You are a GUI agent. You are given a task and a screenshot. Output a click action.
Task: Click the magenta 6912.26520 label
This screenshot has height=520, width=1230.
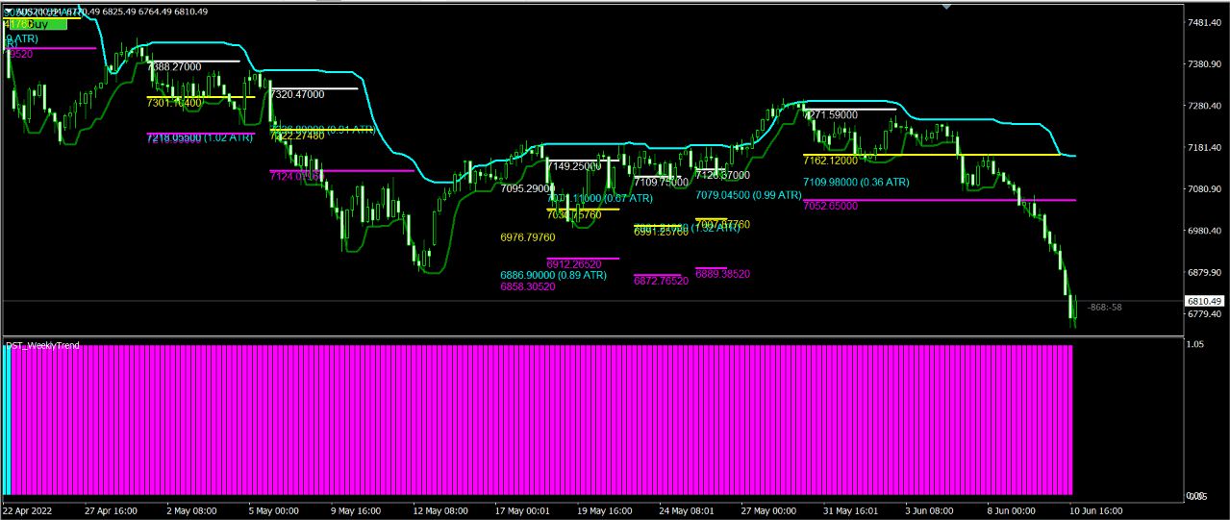pyautogui.click(x=574, y=263)
